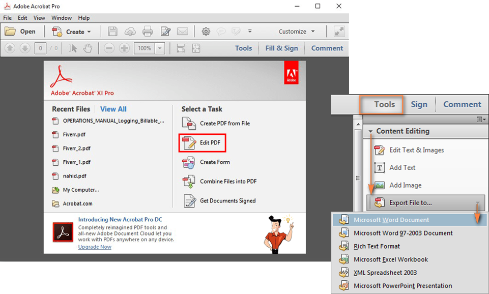
Task: Click the sticky note comment icon
Action: point(221,32)
